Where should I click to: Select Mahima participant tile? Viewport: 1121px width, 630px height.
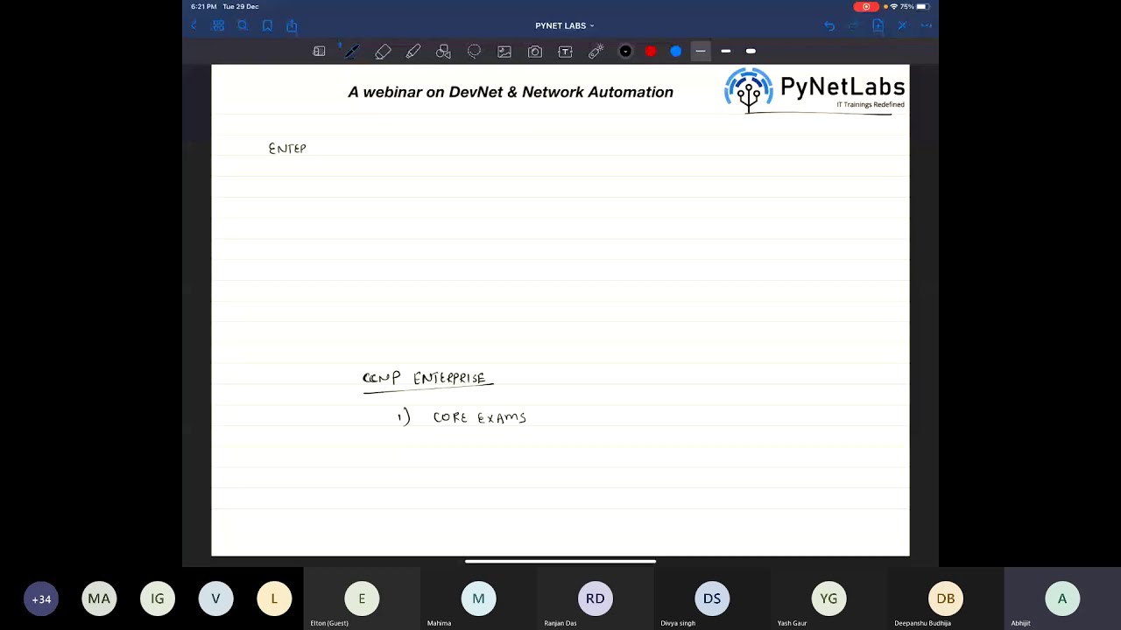478,598
